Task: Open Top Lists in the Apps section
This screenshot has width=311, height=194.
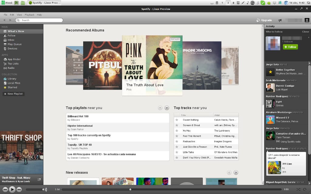Action: (13, 64)
